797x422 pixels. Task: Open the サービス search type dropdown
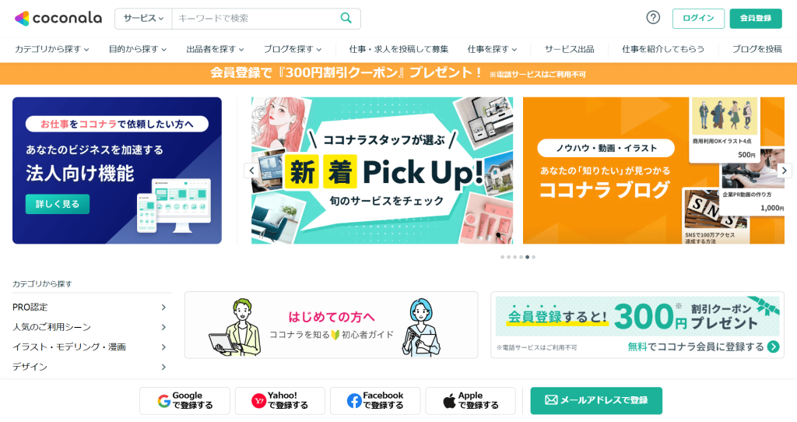click(x=143, y=19)
